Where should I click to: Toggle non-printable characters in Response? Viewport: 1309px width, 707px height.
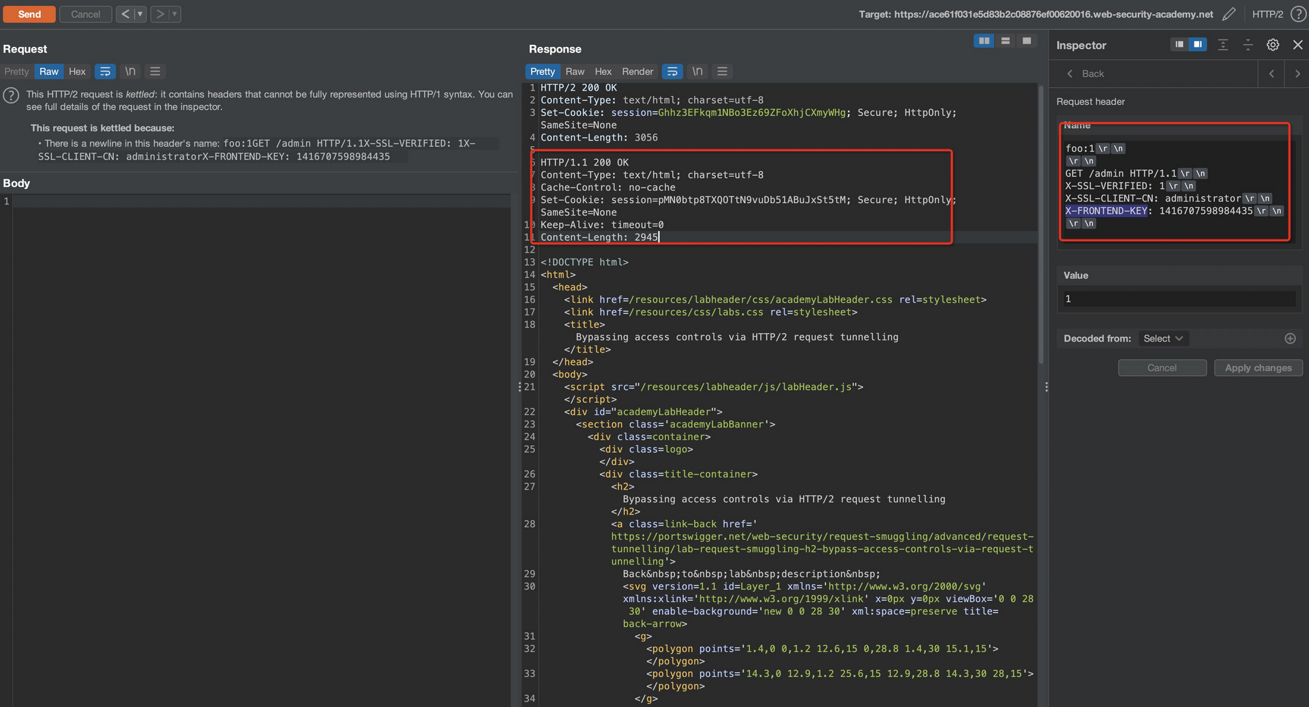pyautogui.click(x=697, y=72)
